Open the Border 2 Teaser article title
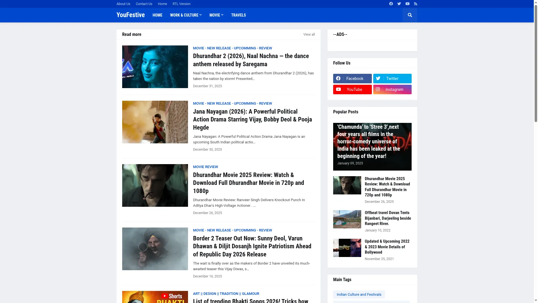The image size is (538, 303). pyautogui.click(x=252, y=246)
